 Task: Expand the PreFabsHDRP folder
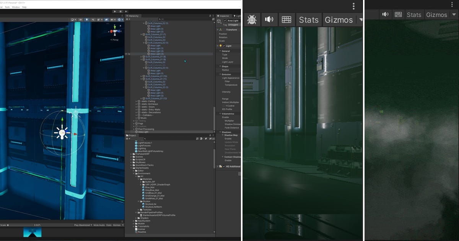[x=131, y=154]
